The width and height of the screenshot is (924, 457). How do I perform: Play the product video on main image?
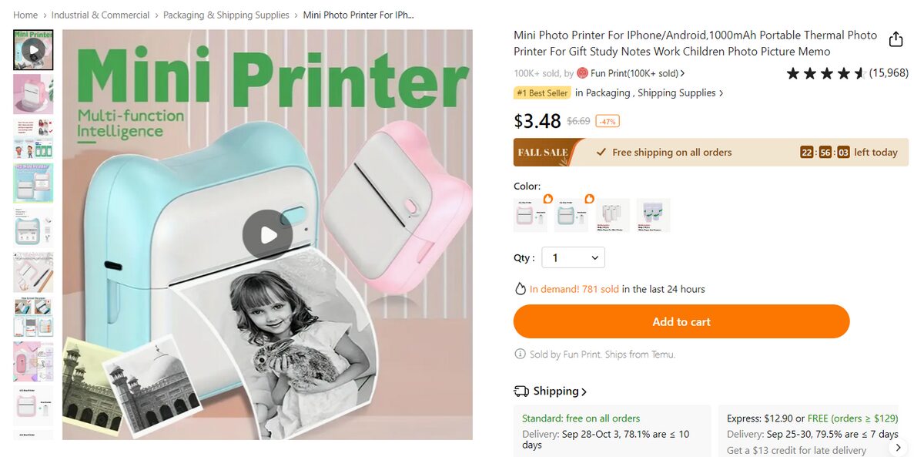[267, 234]
